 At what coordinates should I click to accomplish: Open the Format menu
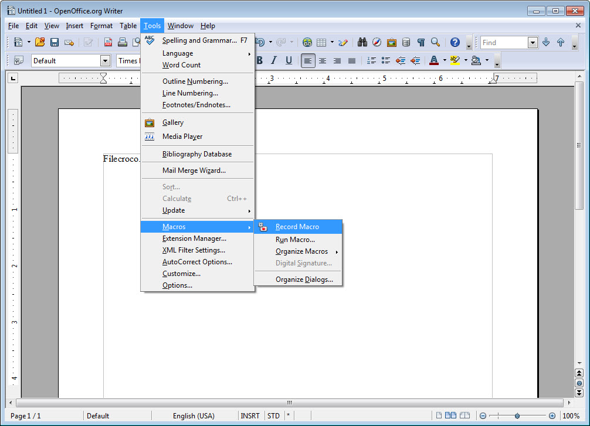pos(101,26)
